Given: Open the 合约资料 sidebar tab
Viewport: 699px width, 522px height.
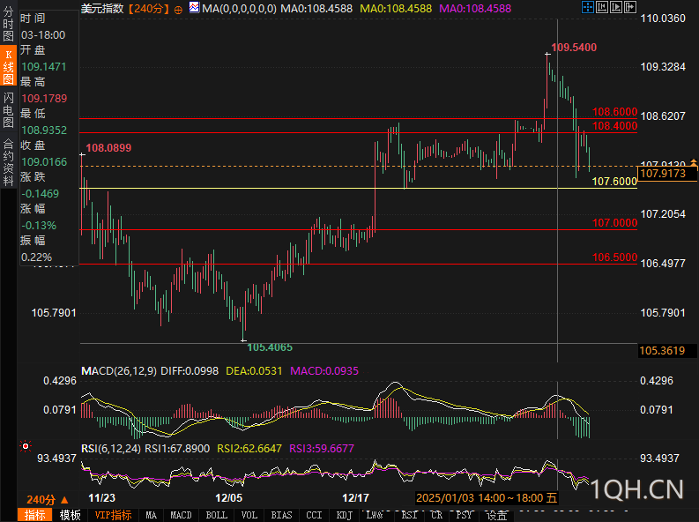Looking at the screenshot, I should pos(8,162).
